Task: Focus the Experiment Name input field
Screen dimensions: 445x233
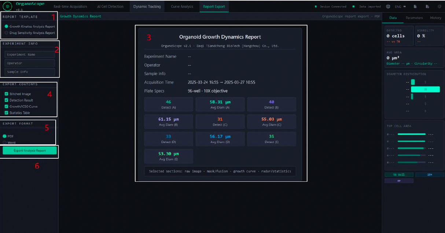Action: pos(30,55)
